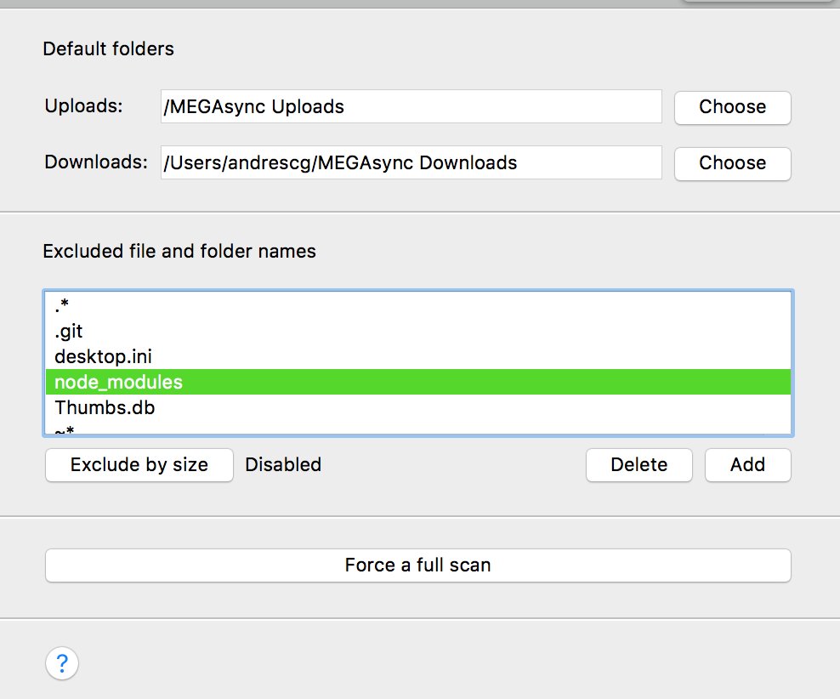This screenshot has width=840, height=699.
Task: Click Choose next to Uploads folder
Action: 732,107
